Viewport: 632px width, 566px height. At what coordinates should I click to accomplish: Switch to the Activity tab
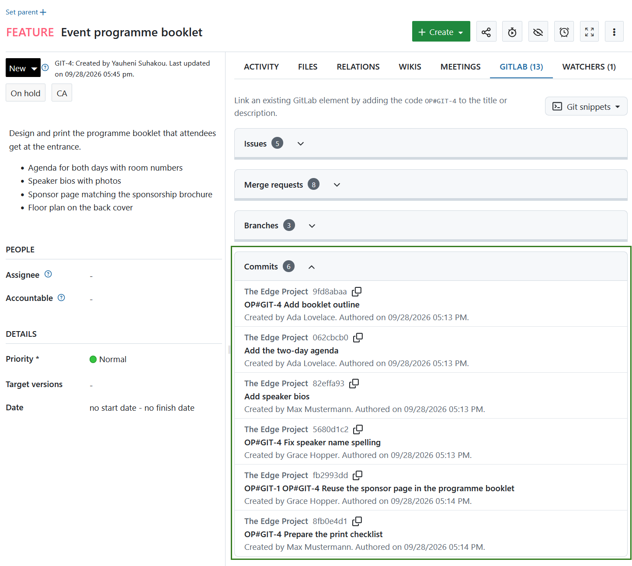point(261,66)
